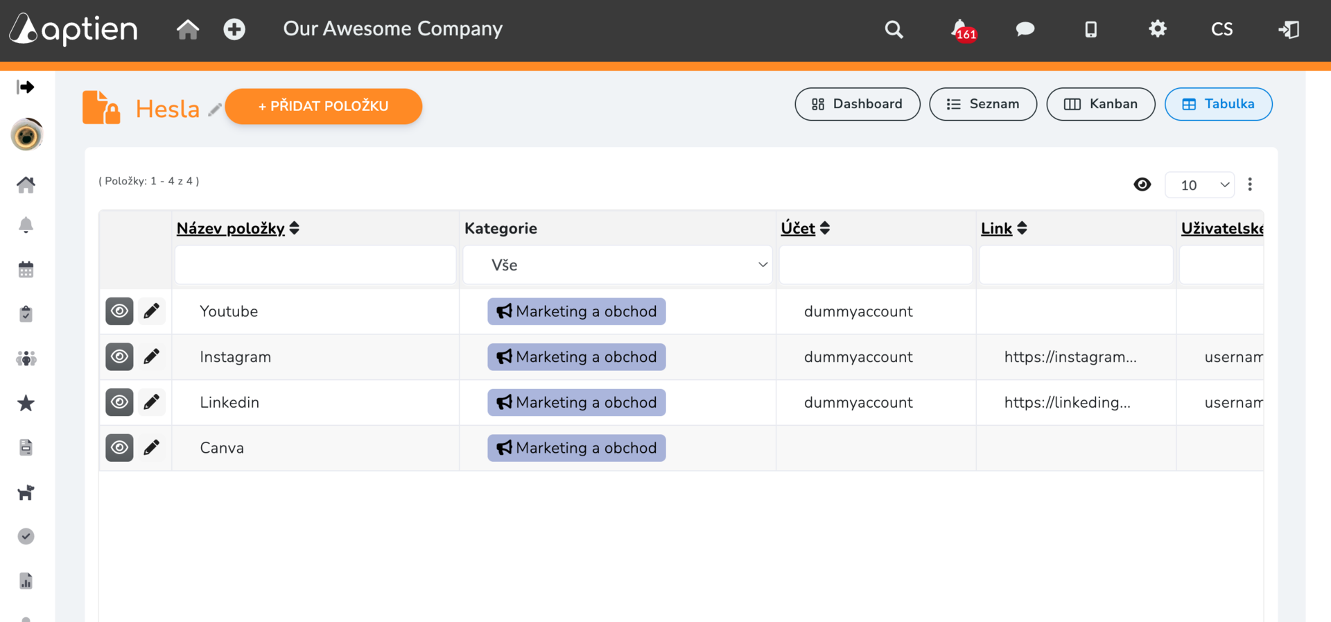Switch to Dashboard view
The image size is (1331, 622).
(858, 104)
